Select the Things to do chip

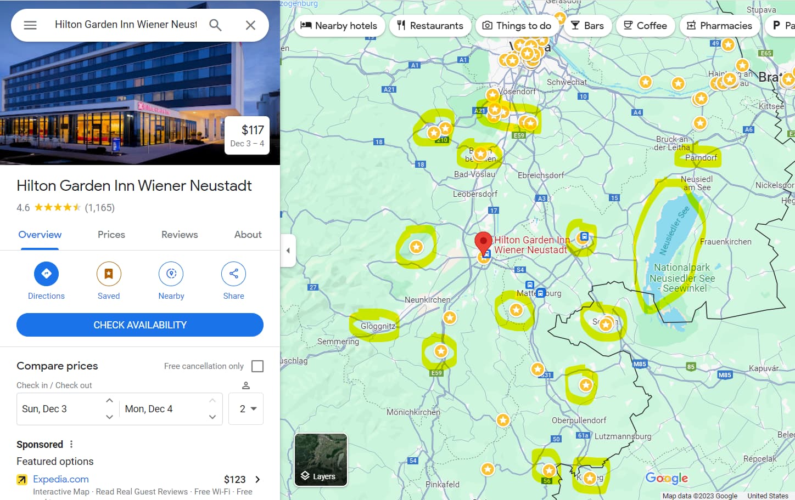pos(517,26)
